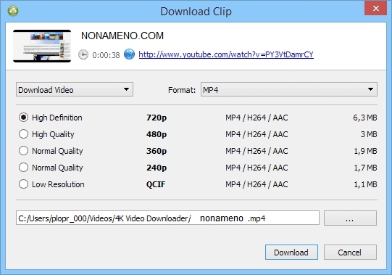Click the MP4 / H264 / AAC codec in QCIF row
Viewport: 392px width, 275px height.
coord(257,184)
